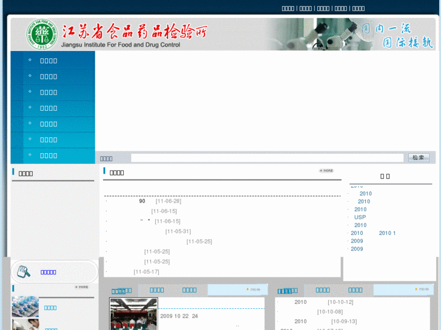Open +MORE beside the center news heading

pyautogui.click(x=326, y=171)
